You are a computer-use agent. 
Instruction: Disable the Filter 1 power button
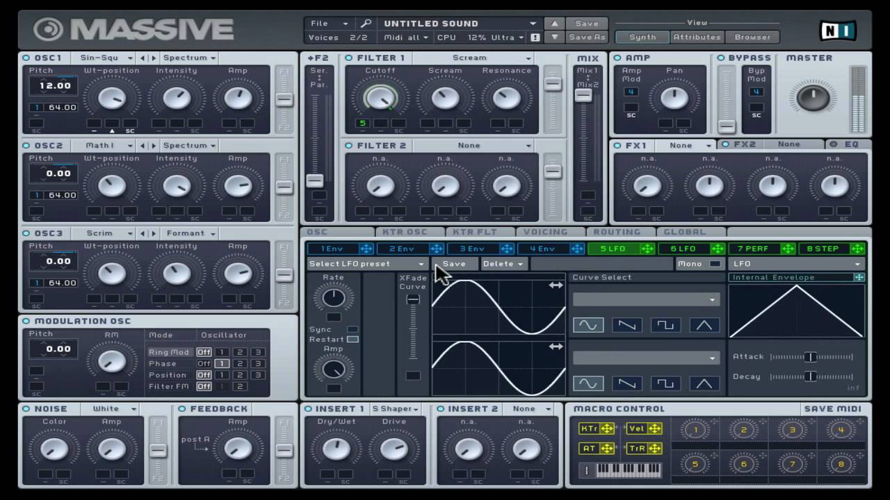click(349, 58)
